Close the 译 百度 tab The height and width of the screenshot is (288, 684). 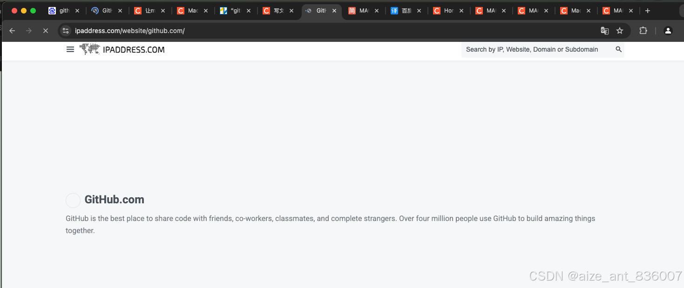point(419,11)
